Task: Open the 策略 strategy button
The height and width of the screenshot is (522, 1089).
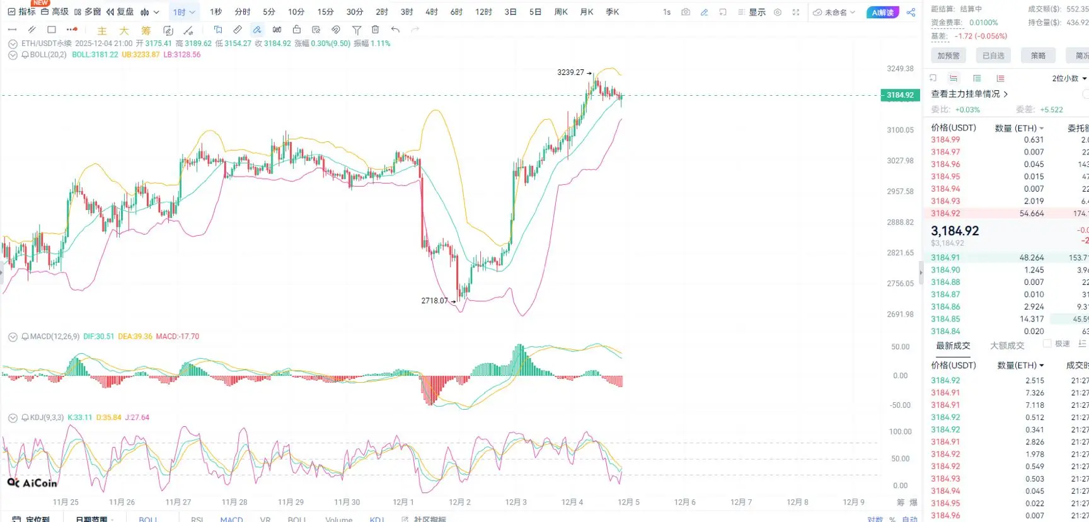Action: point(1038,55)
